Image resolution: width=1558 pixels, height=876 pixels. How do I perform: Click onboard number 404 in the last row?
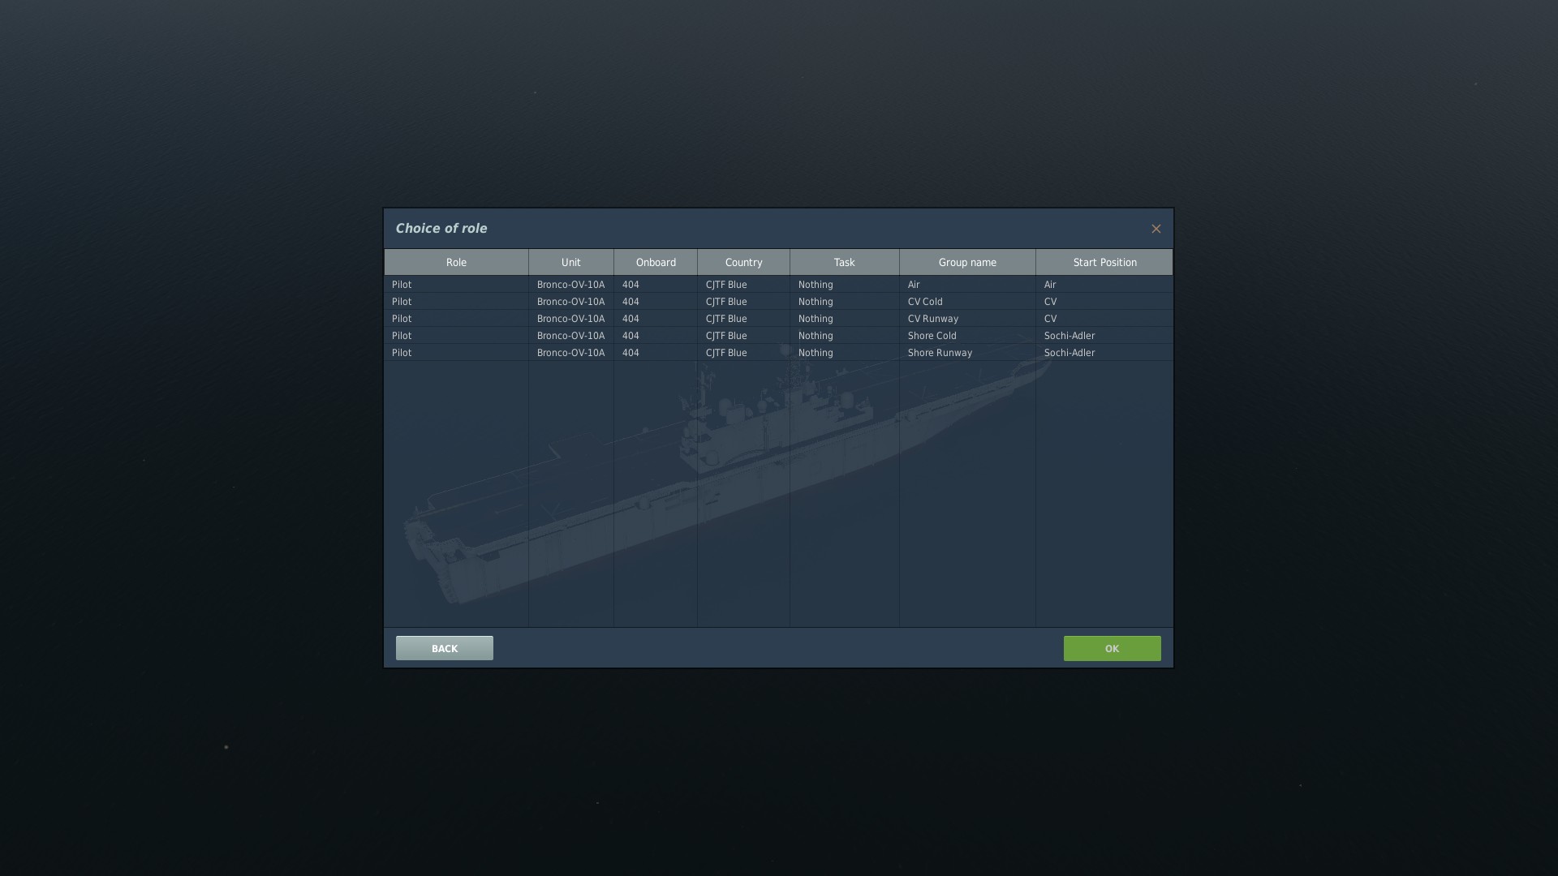pos(631,353)
